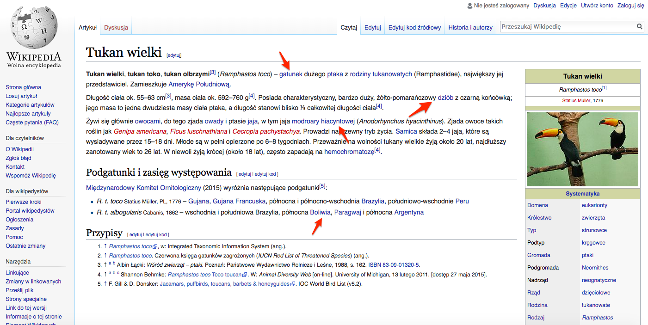
Task: Open Portal wikipedystów link
Action: tap(30, 211)
